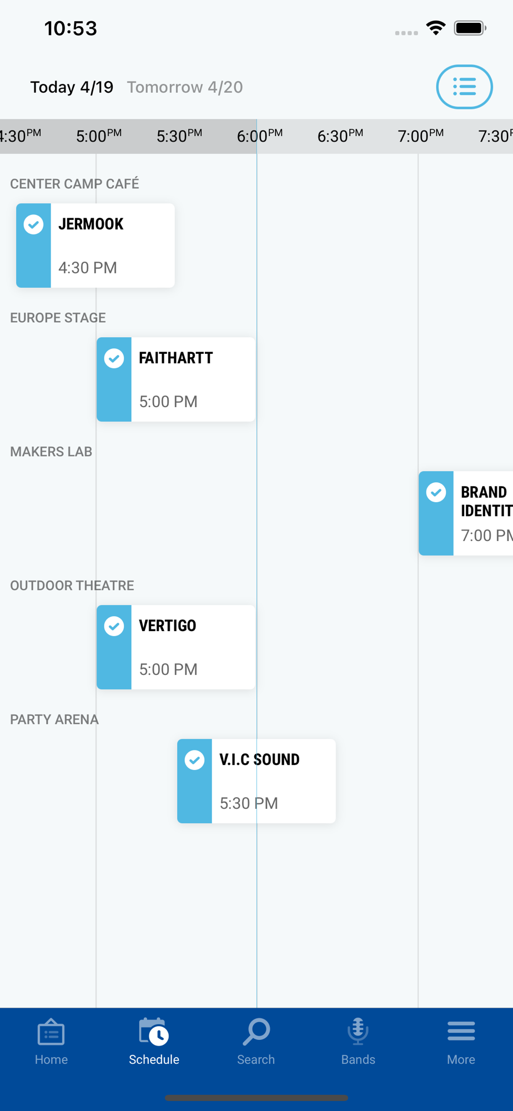Viewport: 513px width, 1111px height.
Task: Open Faithartt event details
Action: tap(192, 380)
